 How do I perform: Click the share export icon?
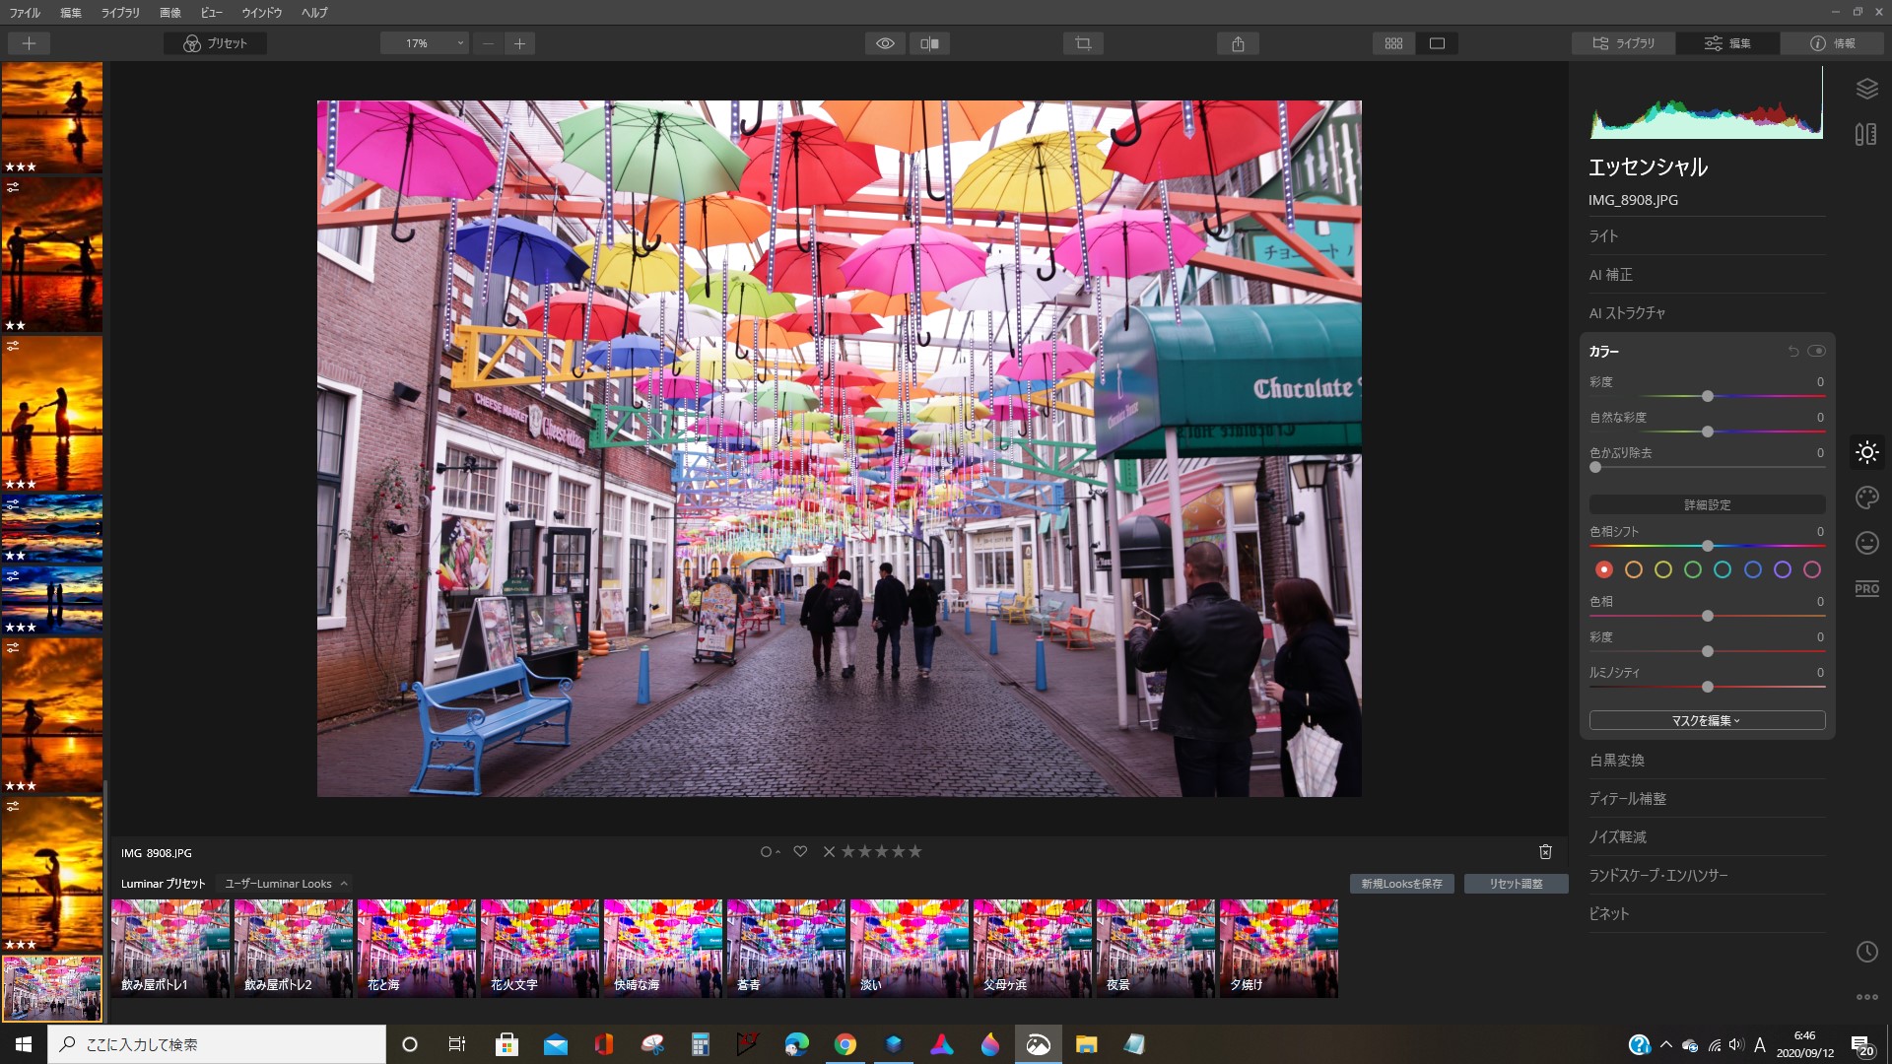point(1238,43)
